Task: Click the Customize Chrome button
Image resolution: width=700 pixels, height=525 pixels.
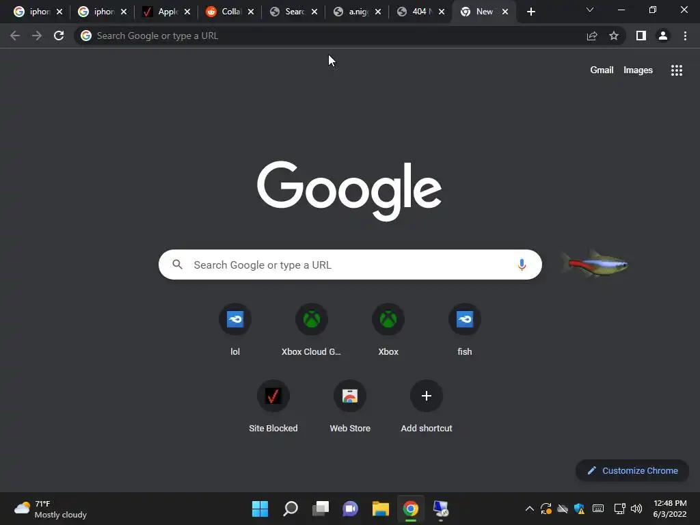Action: (632, 470)
